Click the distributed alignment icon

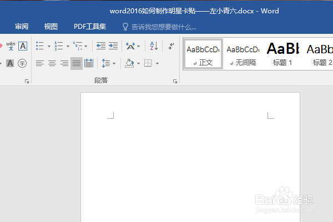point(89,63)
